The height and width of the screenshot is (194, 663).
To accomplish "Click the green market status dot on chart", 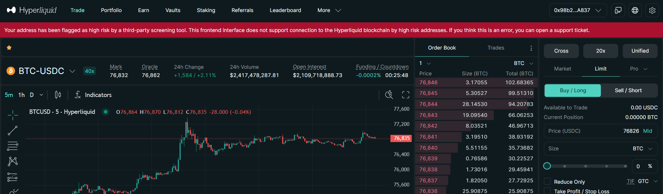I will (x=106, y=112).
